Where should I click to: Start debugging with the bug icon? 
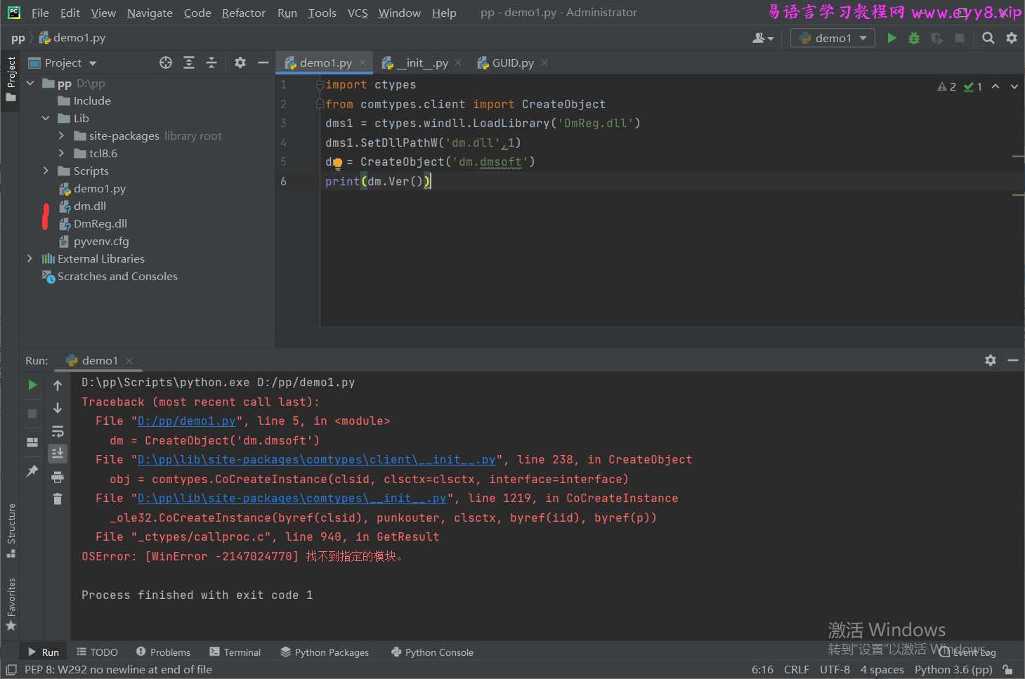click(x=914, y=38)
